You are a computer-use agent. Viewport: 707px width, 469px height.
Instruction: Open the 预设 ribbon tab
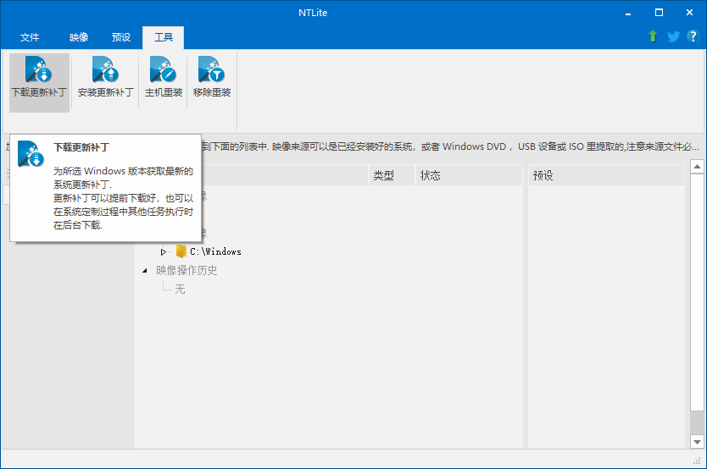pyautogui.click(x=121, y=37)
